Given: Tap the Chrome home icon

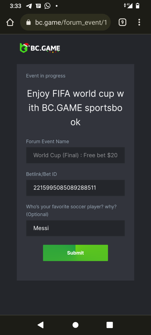Looking at the screenshot, I should click(10, 22).
